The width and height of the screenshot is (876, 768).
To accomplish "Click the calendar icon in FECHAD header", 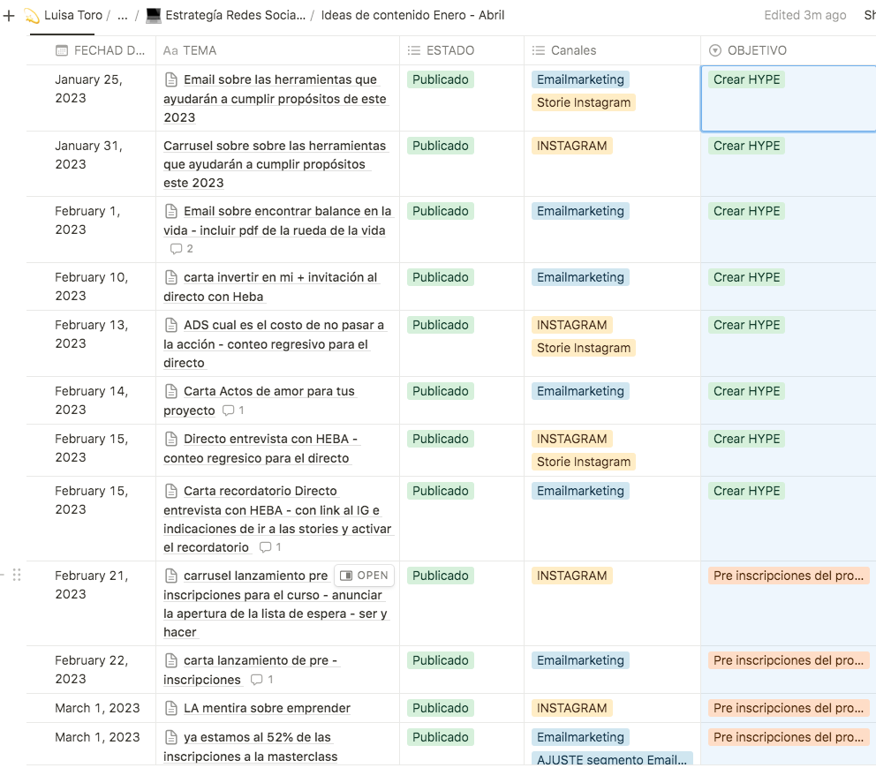I will pyautogui.click(x=62, y=51).
